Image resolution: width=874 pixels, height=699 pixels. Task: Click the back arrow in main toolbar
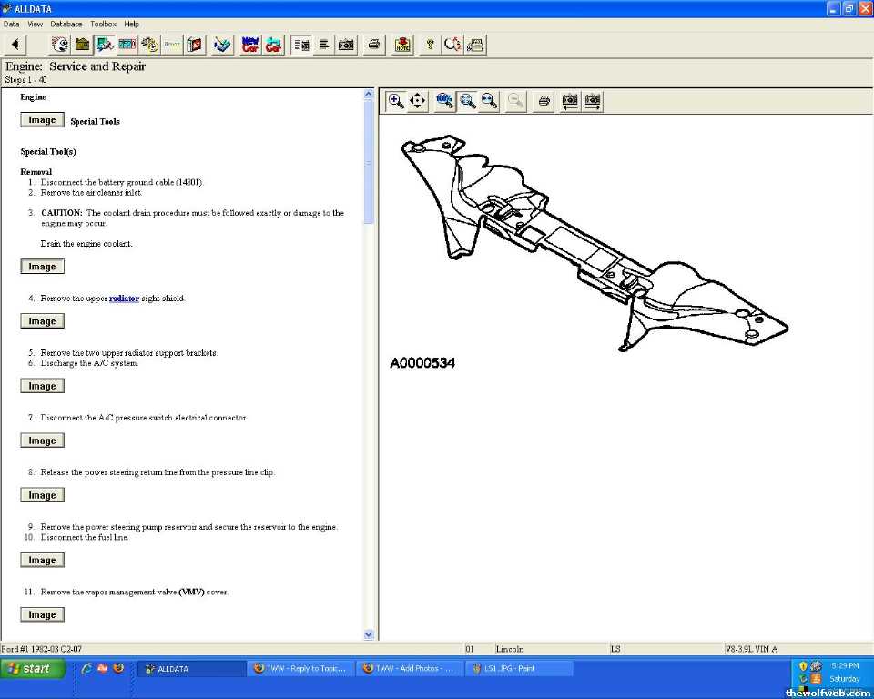point(15,45)
